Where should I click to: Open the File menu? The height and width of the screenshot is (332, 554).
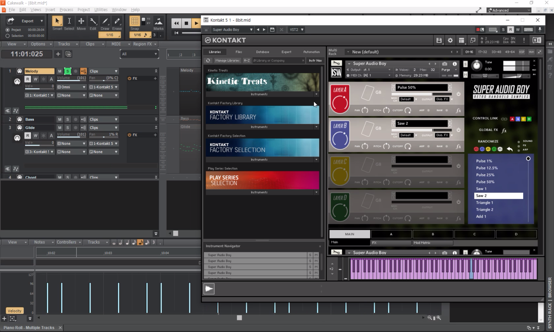tap(11, 10)
